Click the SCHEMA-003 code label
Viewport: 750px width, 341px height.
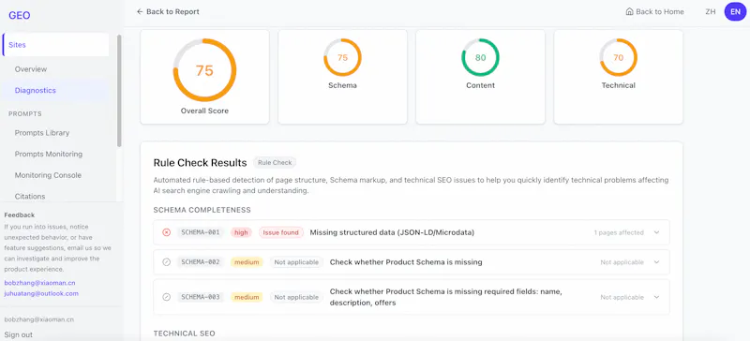point(201,297)
